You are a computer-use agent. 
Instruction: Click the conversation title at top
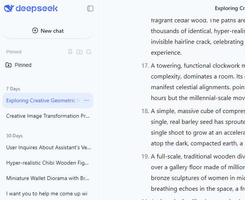tap(230, 8)
